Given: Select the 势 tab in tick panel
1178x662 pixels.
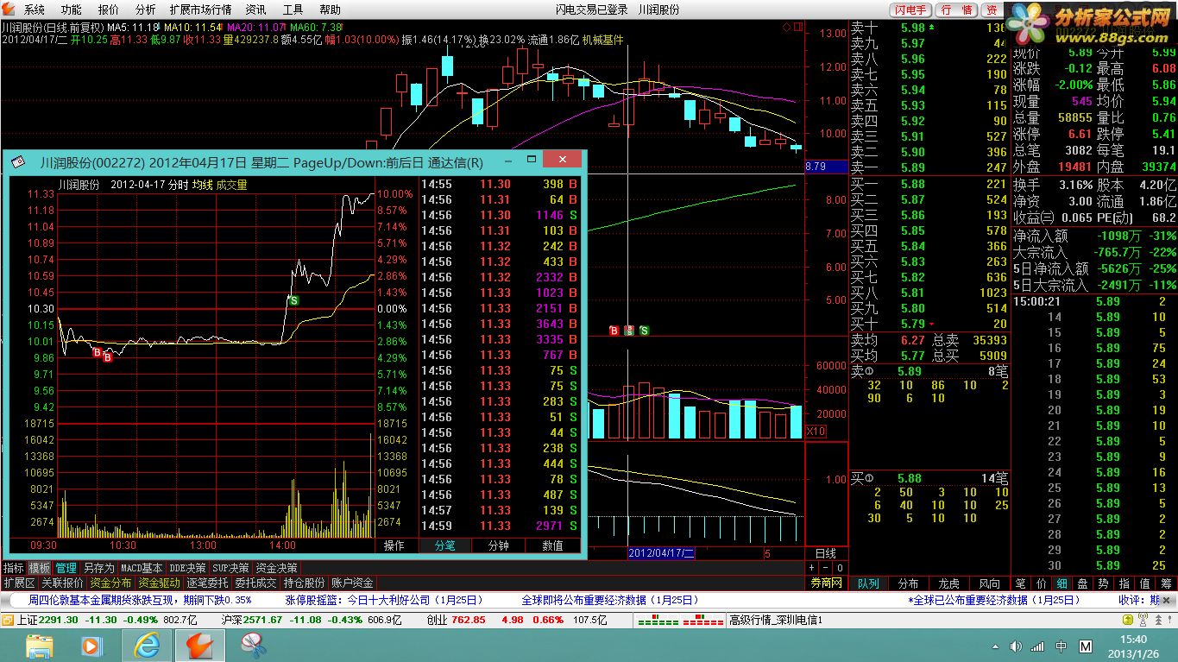Looking at the screenshot, I should pos(1104,583).
